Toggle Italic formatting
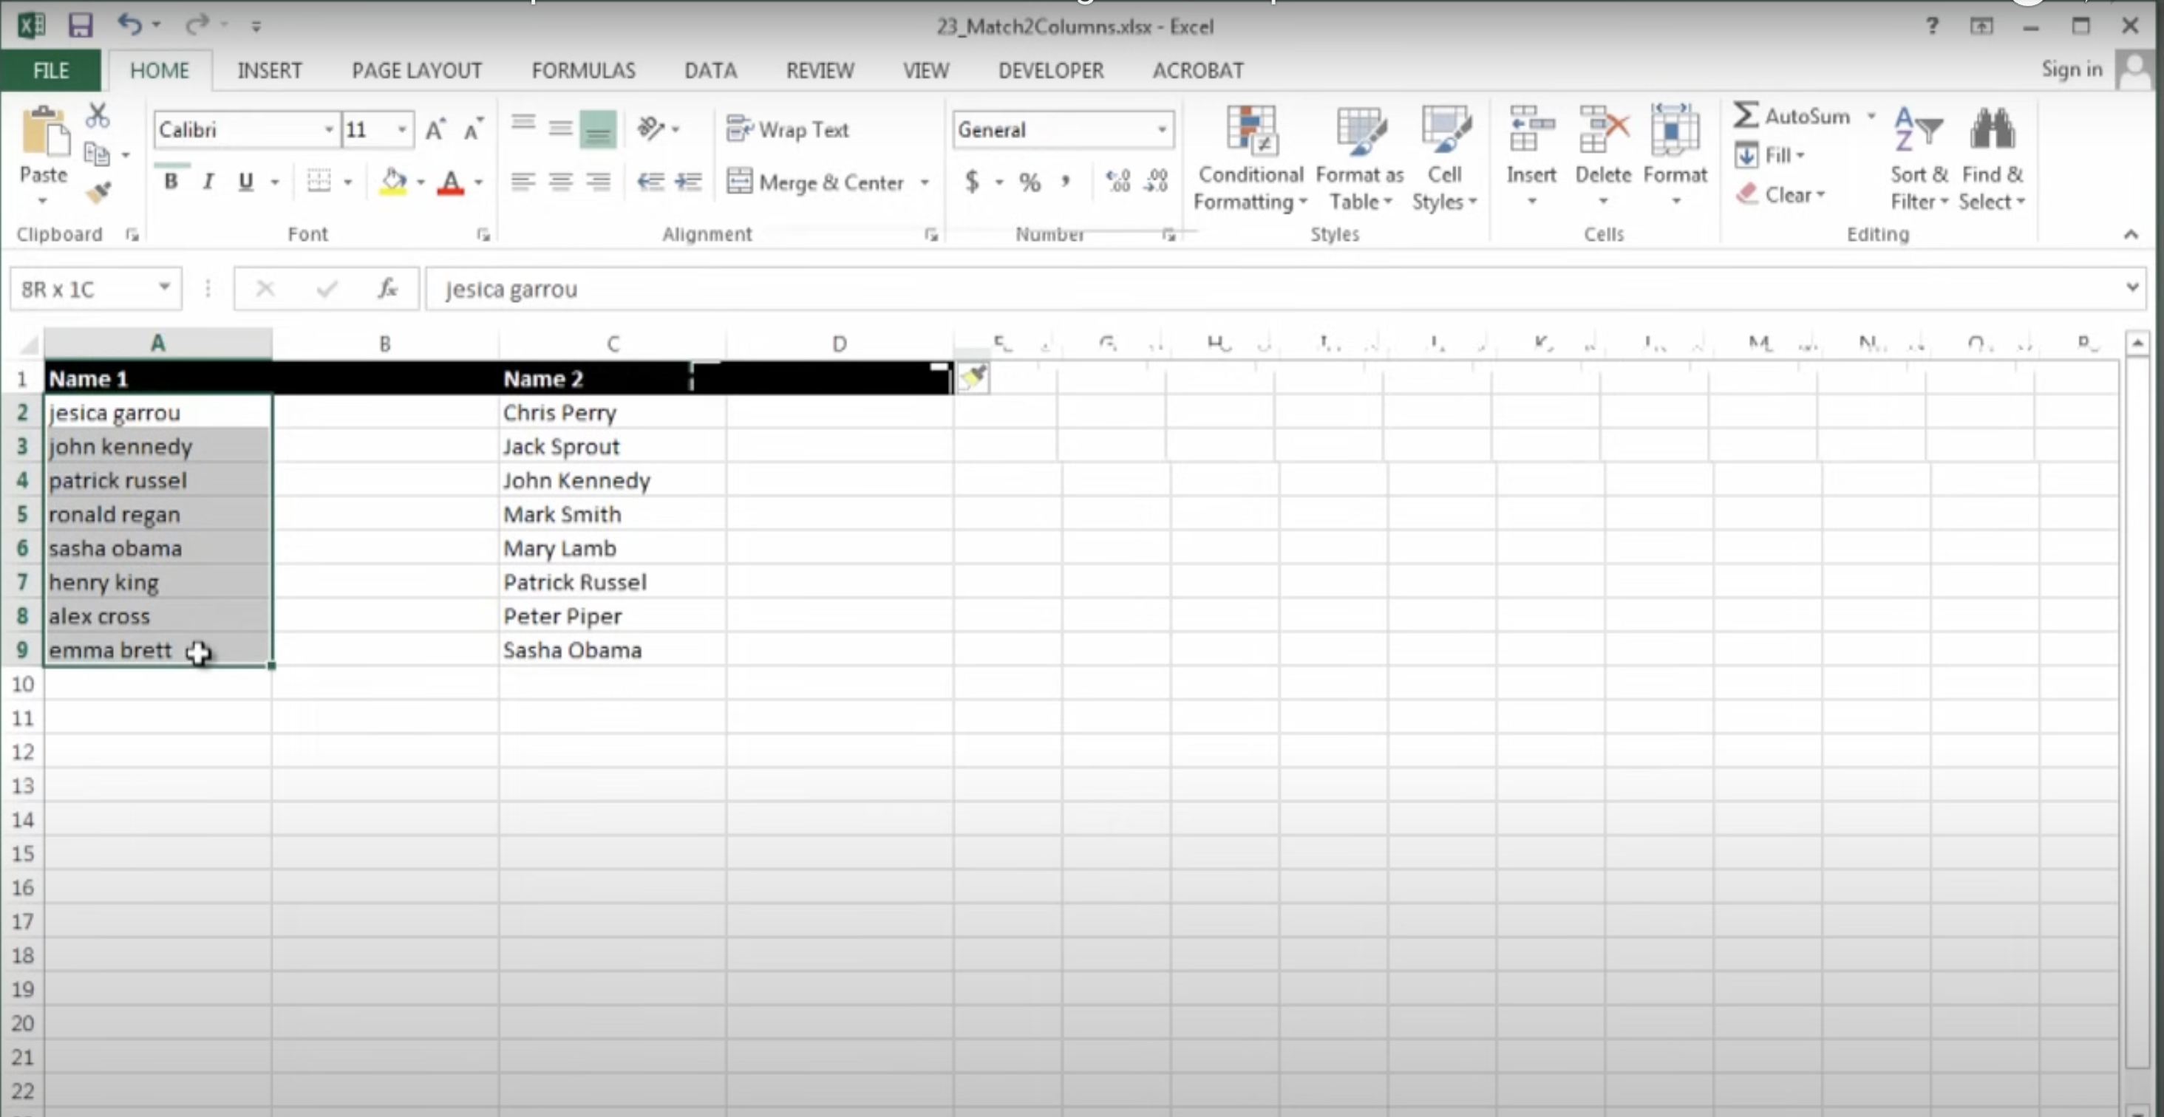Screen dimensions: 2164x1117 click(208, 182)
